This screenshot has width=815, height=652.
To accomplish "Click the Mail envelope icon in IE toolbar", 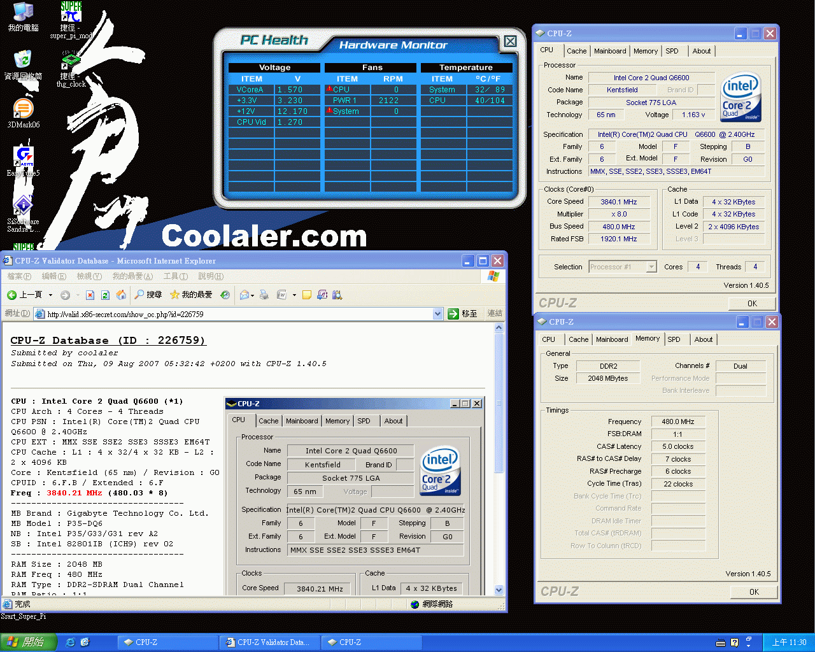I will [x=244, y=295].
